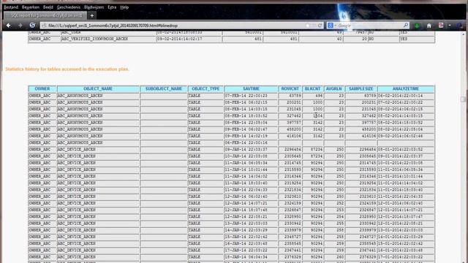Open the Help menu
The image size is (468, 263).
click(x=124, y=7)
